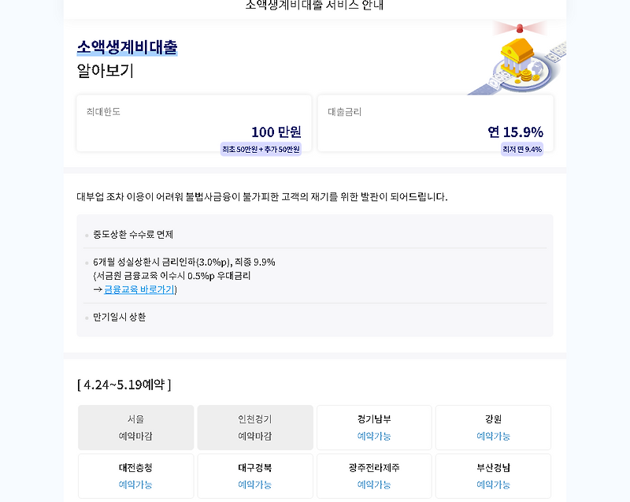Click the 서울 예약마감 tile
The image size is (630, 502).
coord(135,426)
